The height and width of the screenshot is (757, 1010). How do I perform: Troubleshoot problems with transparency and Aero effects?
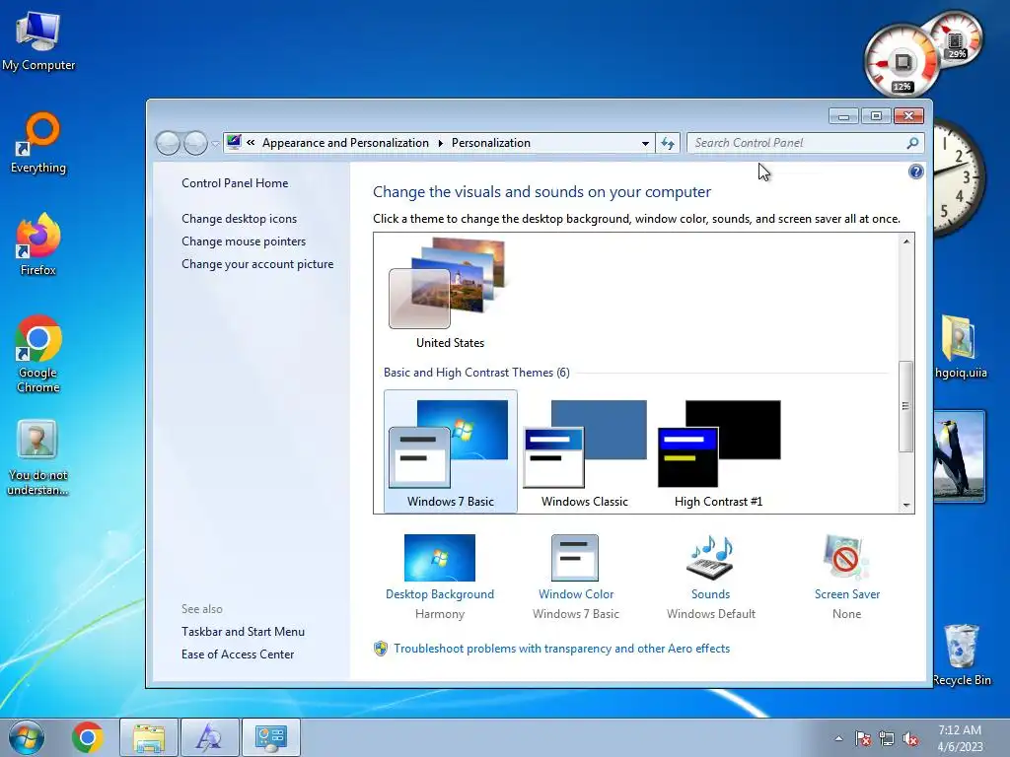(561, 649)
